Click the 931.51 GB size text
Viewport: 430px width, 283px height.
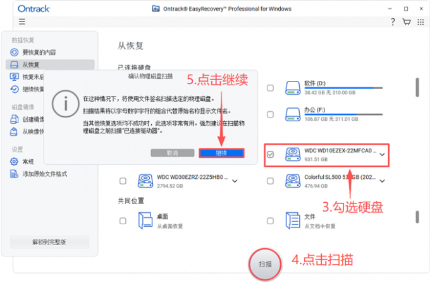pyautogui.click(x=316, y=159)
